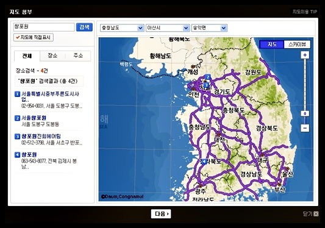Screen dimensions: 325x228
Task: Click the 경상남도 label on map
Action: (251, 174)
